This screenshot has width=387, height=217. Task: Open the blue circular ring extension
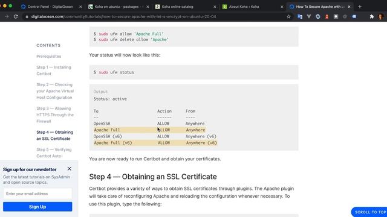click(318, 16)
